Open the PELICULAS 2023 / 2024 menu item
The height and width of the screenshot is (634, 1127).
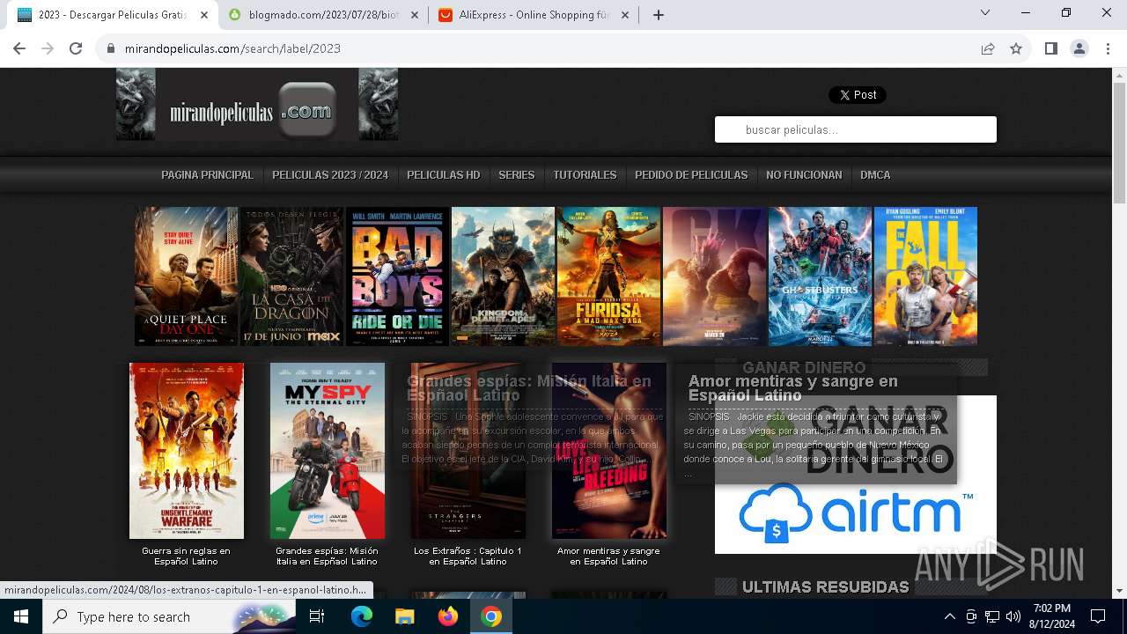pos(330,175)
